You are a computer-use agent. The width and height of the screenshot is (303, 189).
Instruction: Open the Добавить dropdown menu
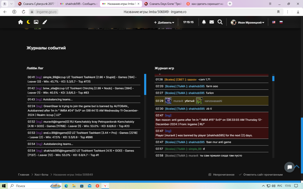164,22
